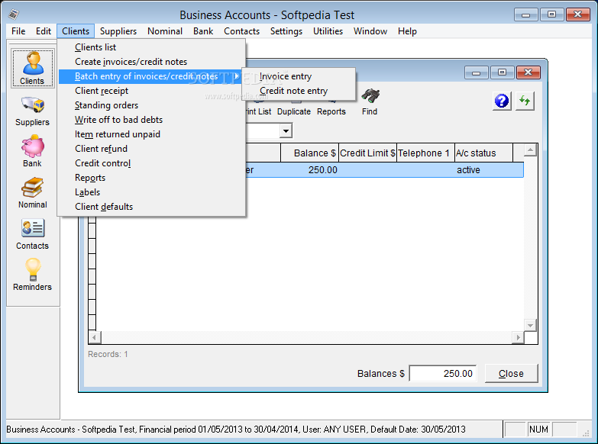The image size is (598, 444).
Task: Click the Balances $ total field
Action: (443, 374)
